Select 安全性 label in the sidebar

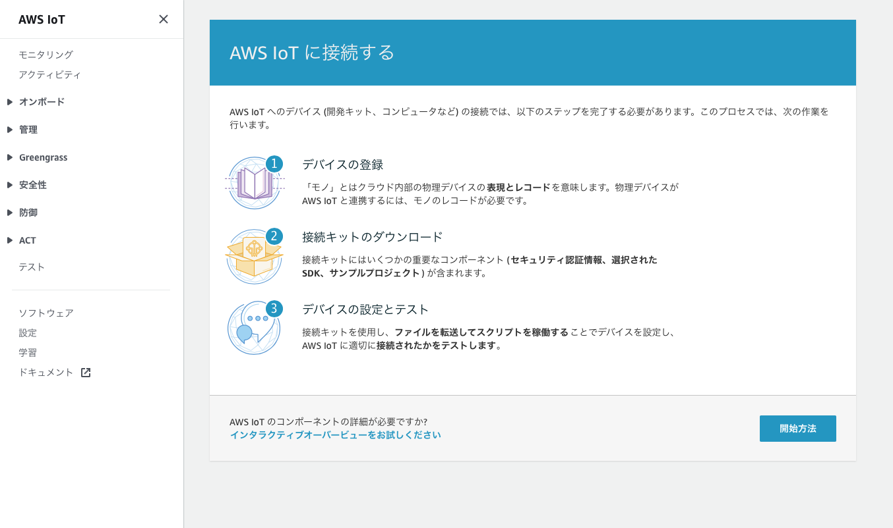click(33, 185)
